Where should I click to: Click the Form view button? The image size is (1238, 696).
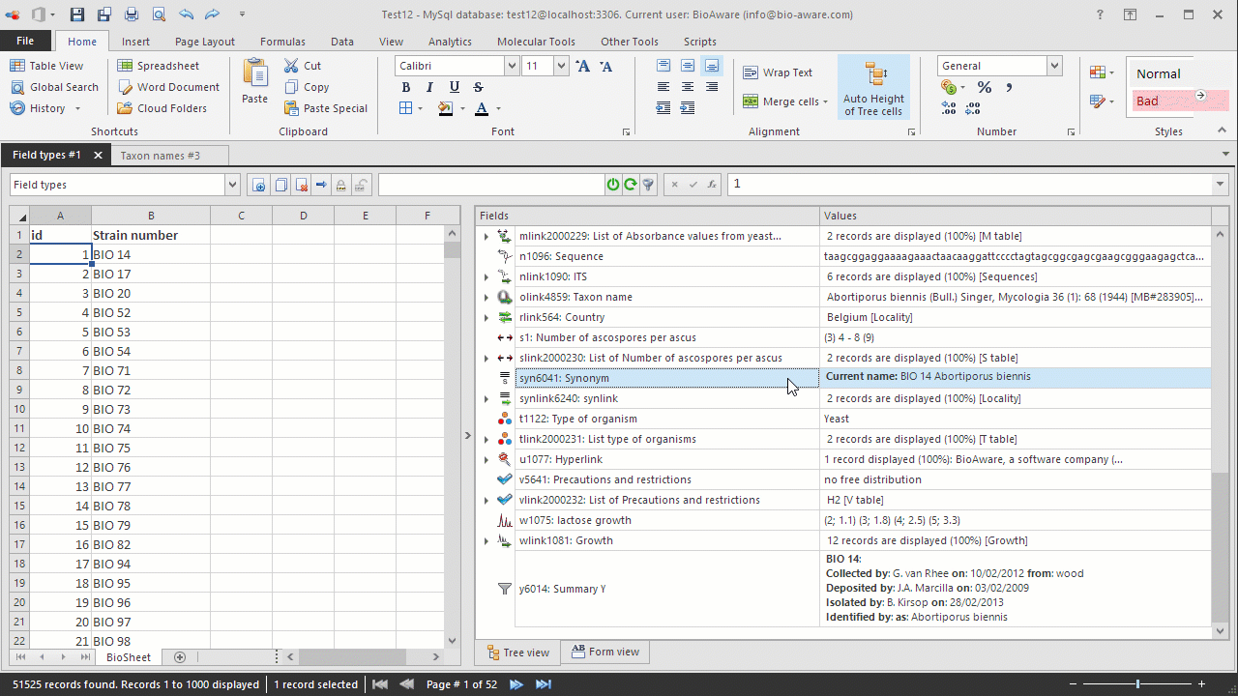point(604,652)
